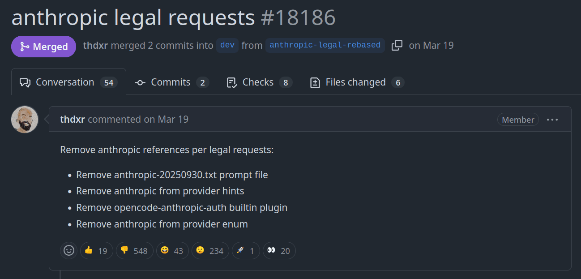Toggle confused reaction with 234

tap(210, 251)
